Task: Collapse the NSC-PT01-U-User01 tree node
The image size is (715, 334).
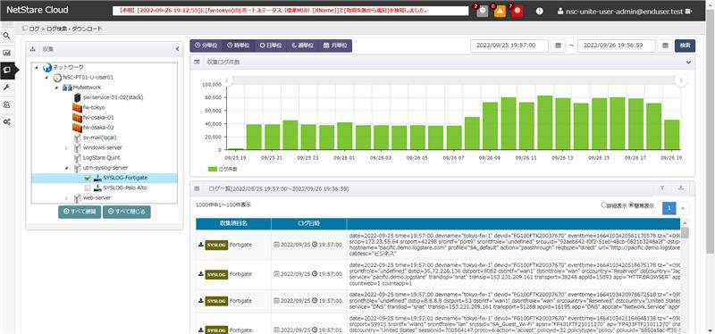Action: pos(46,78)
